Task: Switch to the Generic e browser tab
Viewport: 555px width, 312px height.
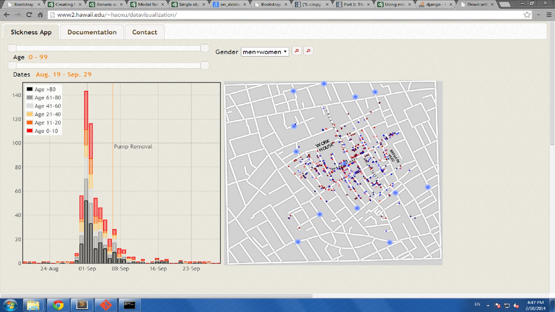Action: (106, 4)
